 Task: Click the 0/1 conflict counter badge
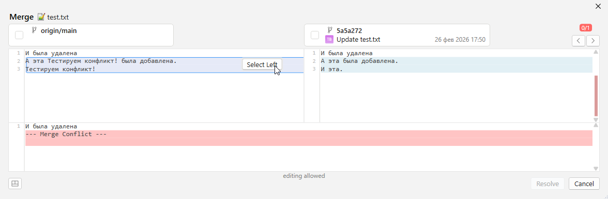(x=585, y=28)
